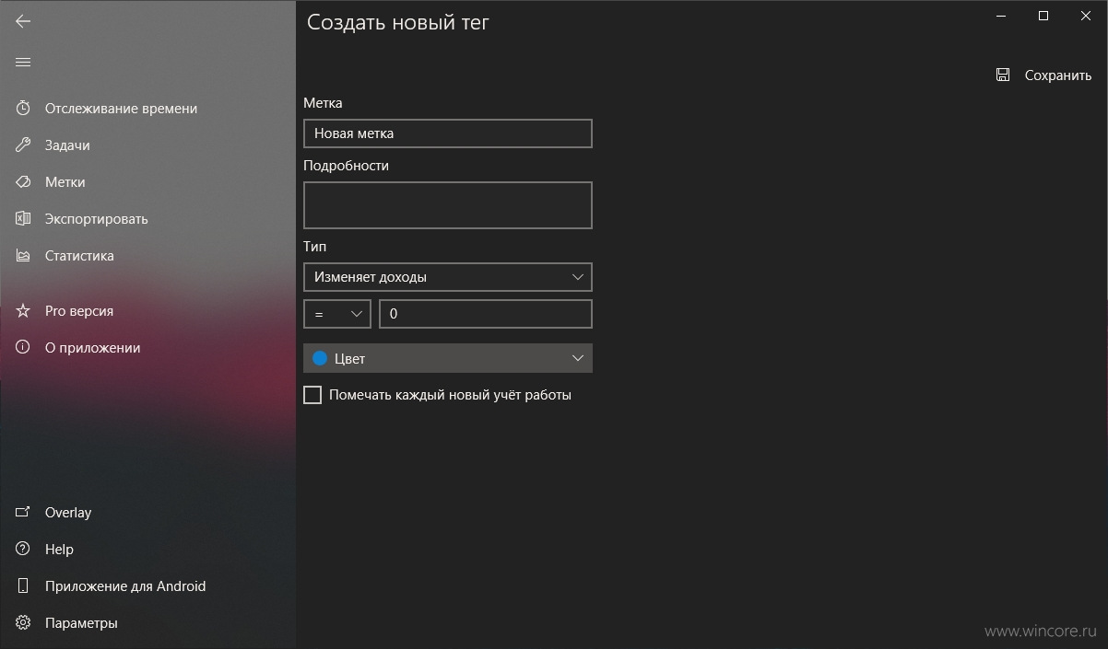Toggle the hamburger menu icon
Screen dimensions: 1108x649
(x=23, y=62)
